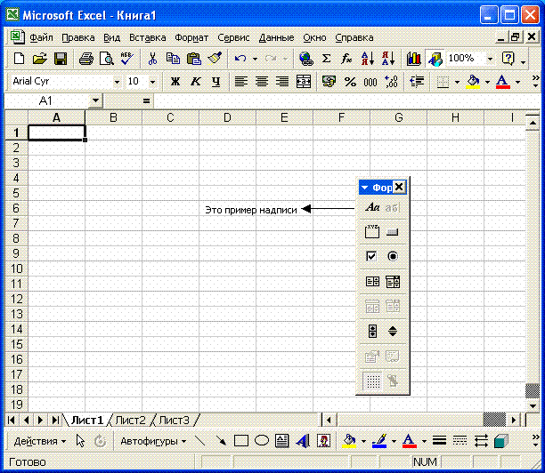Toggle Bold (Ж) formatting

[x=175, y=82]
